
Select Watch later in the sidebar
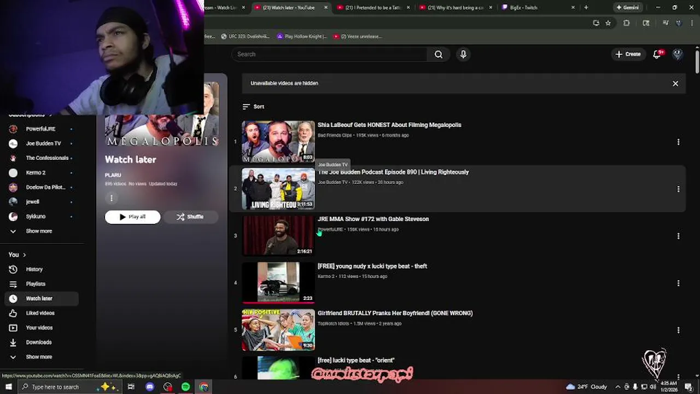[x=40, y=298]
